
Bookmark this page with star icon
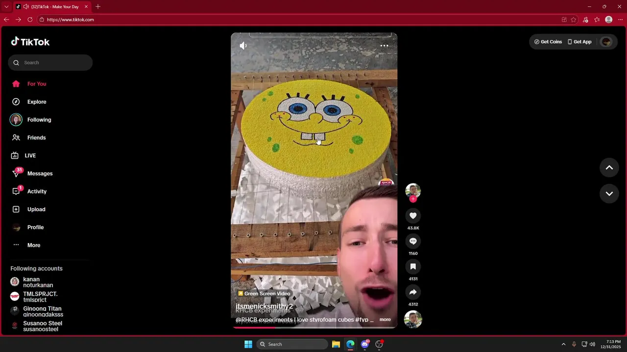click(574, 20)
